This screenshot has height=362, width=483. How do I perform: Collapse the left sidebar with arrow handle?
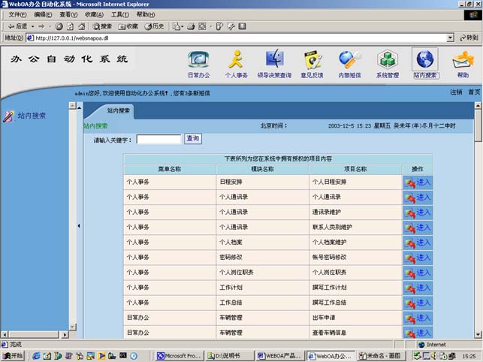click(78, 225)
